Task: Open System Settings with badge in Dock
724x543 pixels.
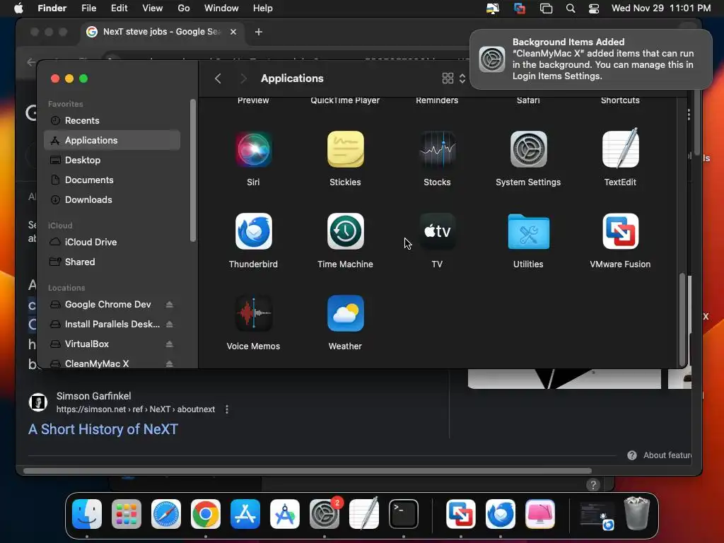Action: [x=324, y=514]
